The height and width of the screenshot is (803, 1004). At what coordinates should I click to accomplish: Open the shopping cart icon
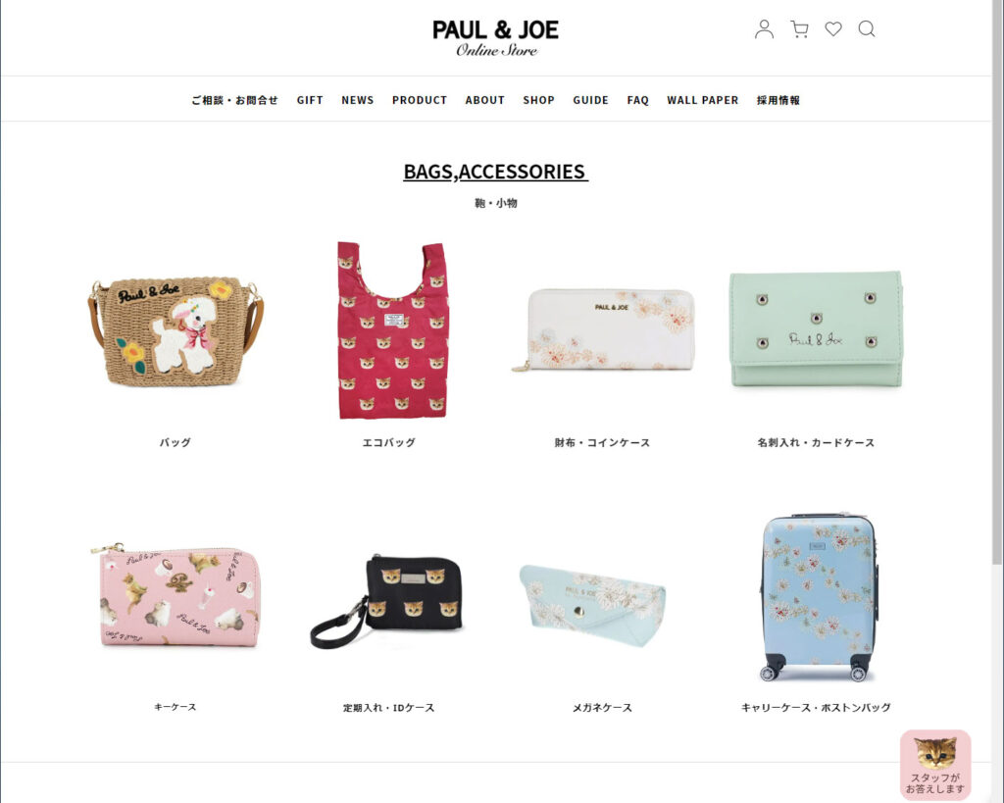pos(799,28)
